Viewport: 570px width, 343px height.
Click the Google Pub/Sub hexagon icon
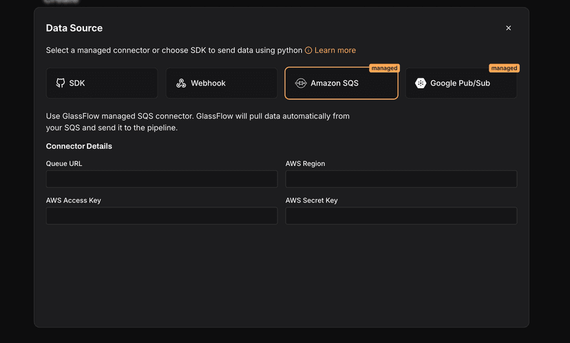[421, 83]
